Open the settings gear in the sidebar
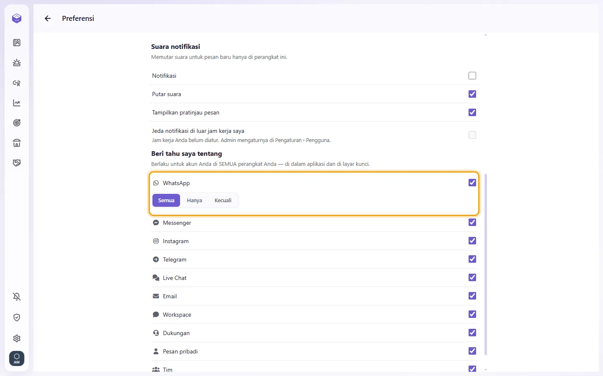 pyautogui.click(x=17, y=338)
